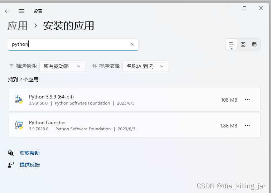Viewport: 271px width, 193px height.
Task: Click the 108 MB size value
Action: pyautogui.click(x=229, y=100)
